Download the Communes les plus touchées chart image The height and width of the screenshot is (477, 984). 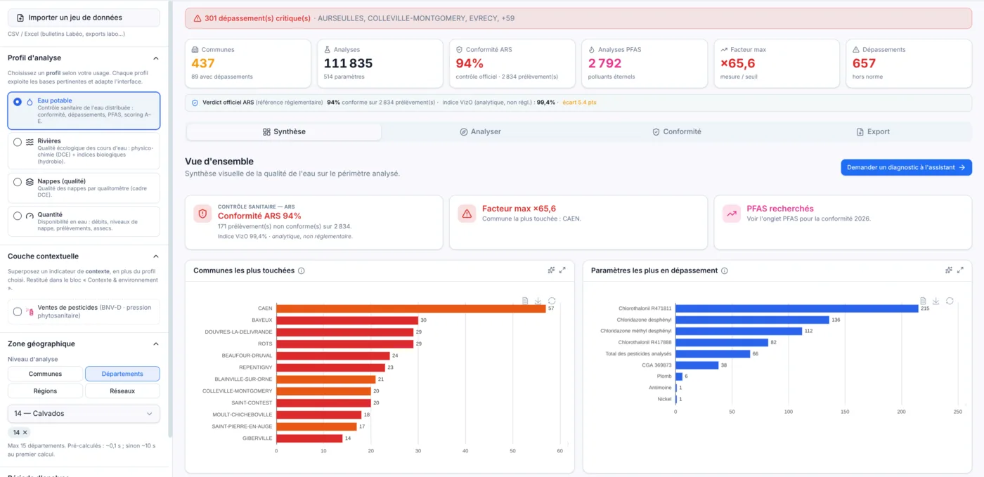(538, 301)
